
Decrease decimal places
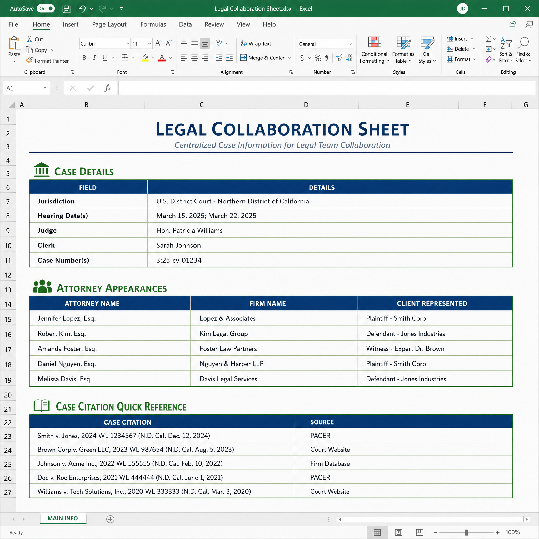(x=349, y=58)
